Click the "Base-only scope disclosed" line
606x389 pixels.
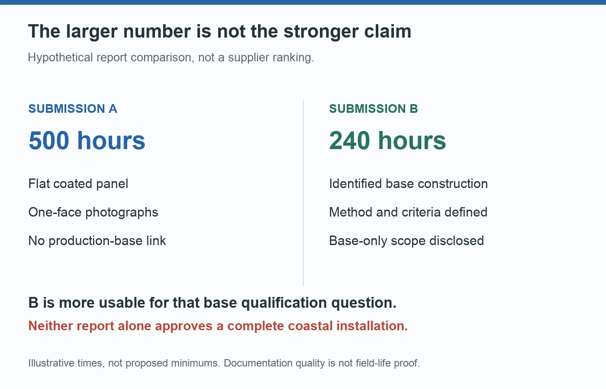tap(406, 241)
